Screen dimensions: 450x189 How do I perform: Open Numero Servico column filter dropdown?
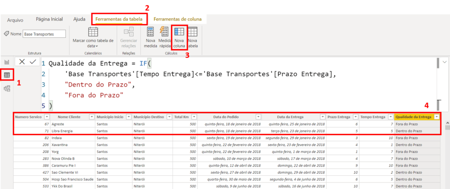(x=47, y=117)
